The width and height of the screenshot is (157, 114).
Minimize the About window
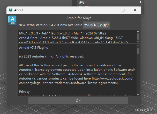pos(111,10)
